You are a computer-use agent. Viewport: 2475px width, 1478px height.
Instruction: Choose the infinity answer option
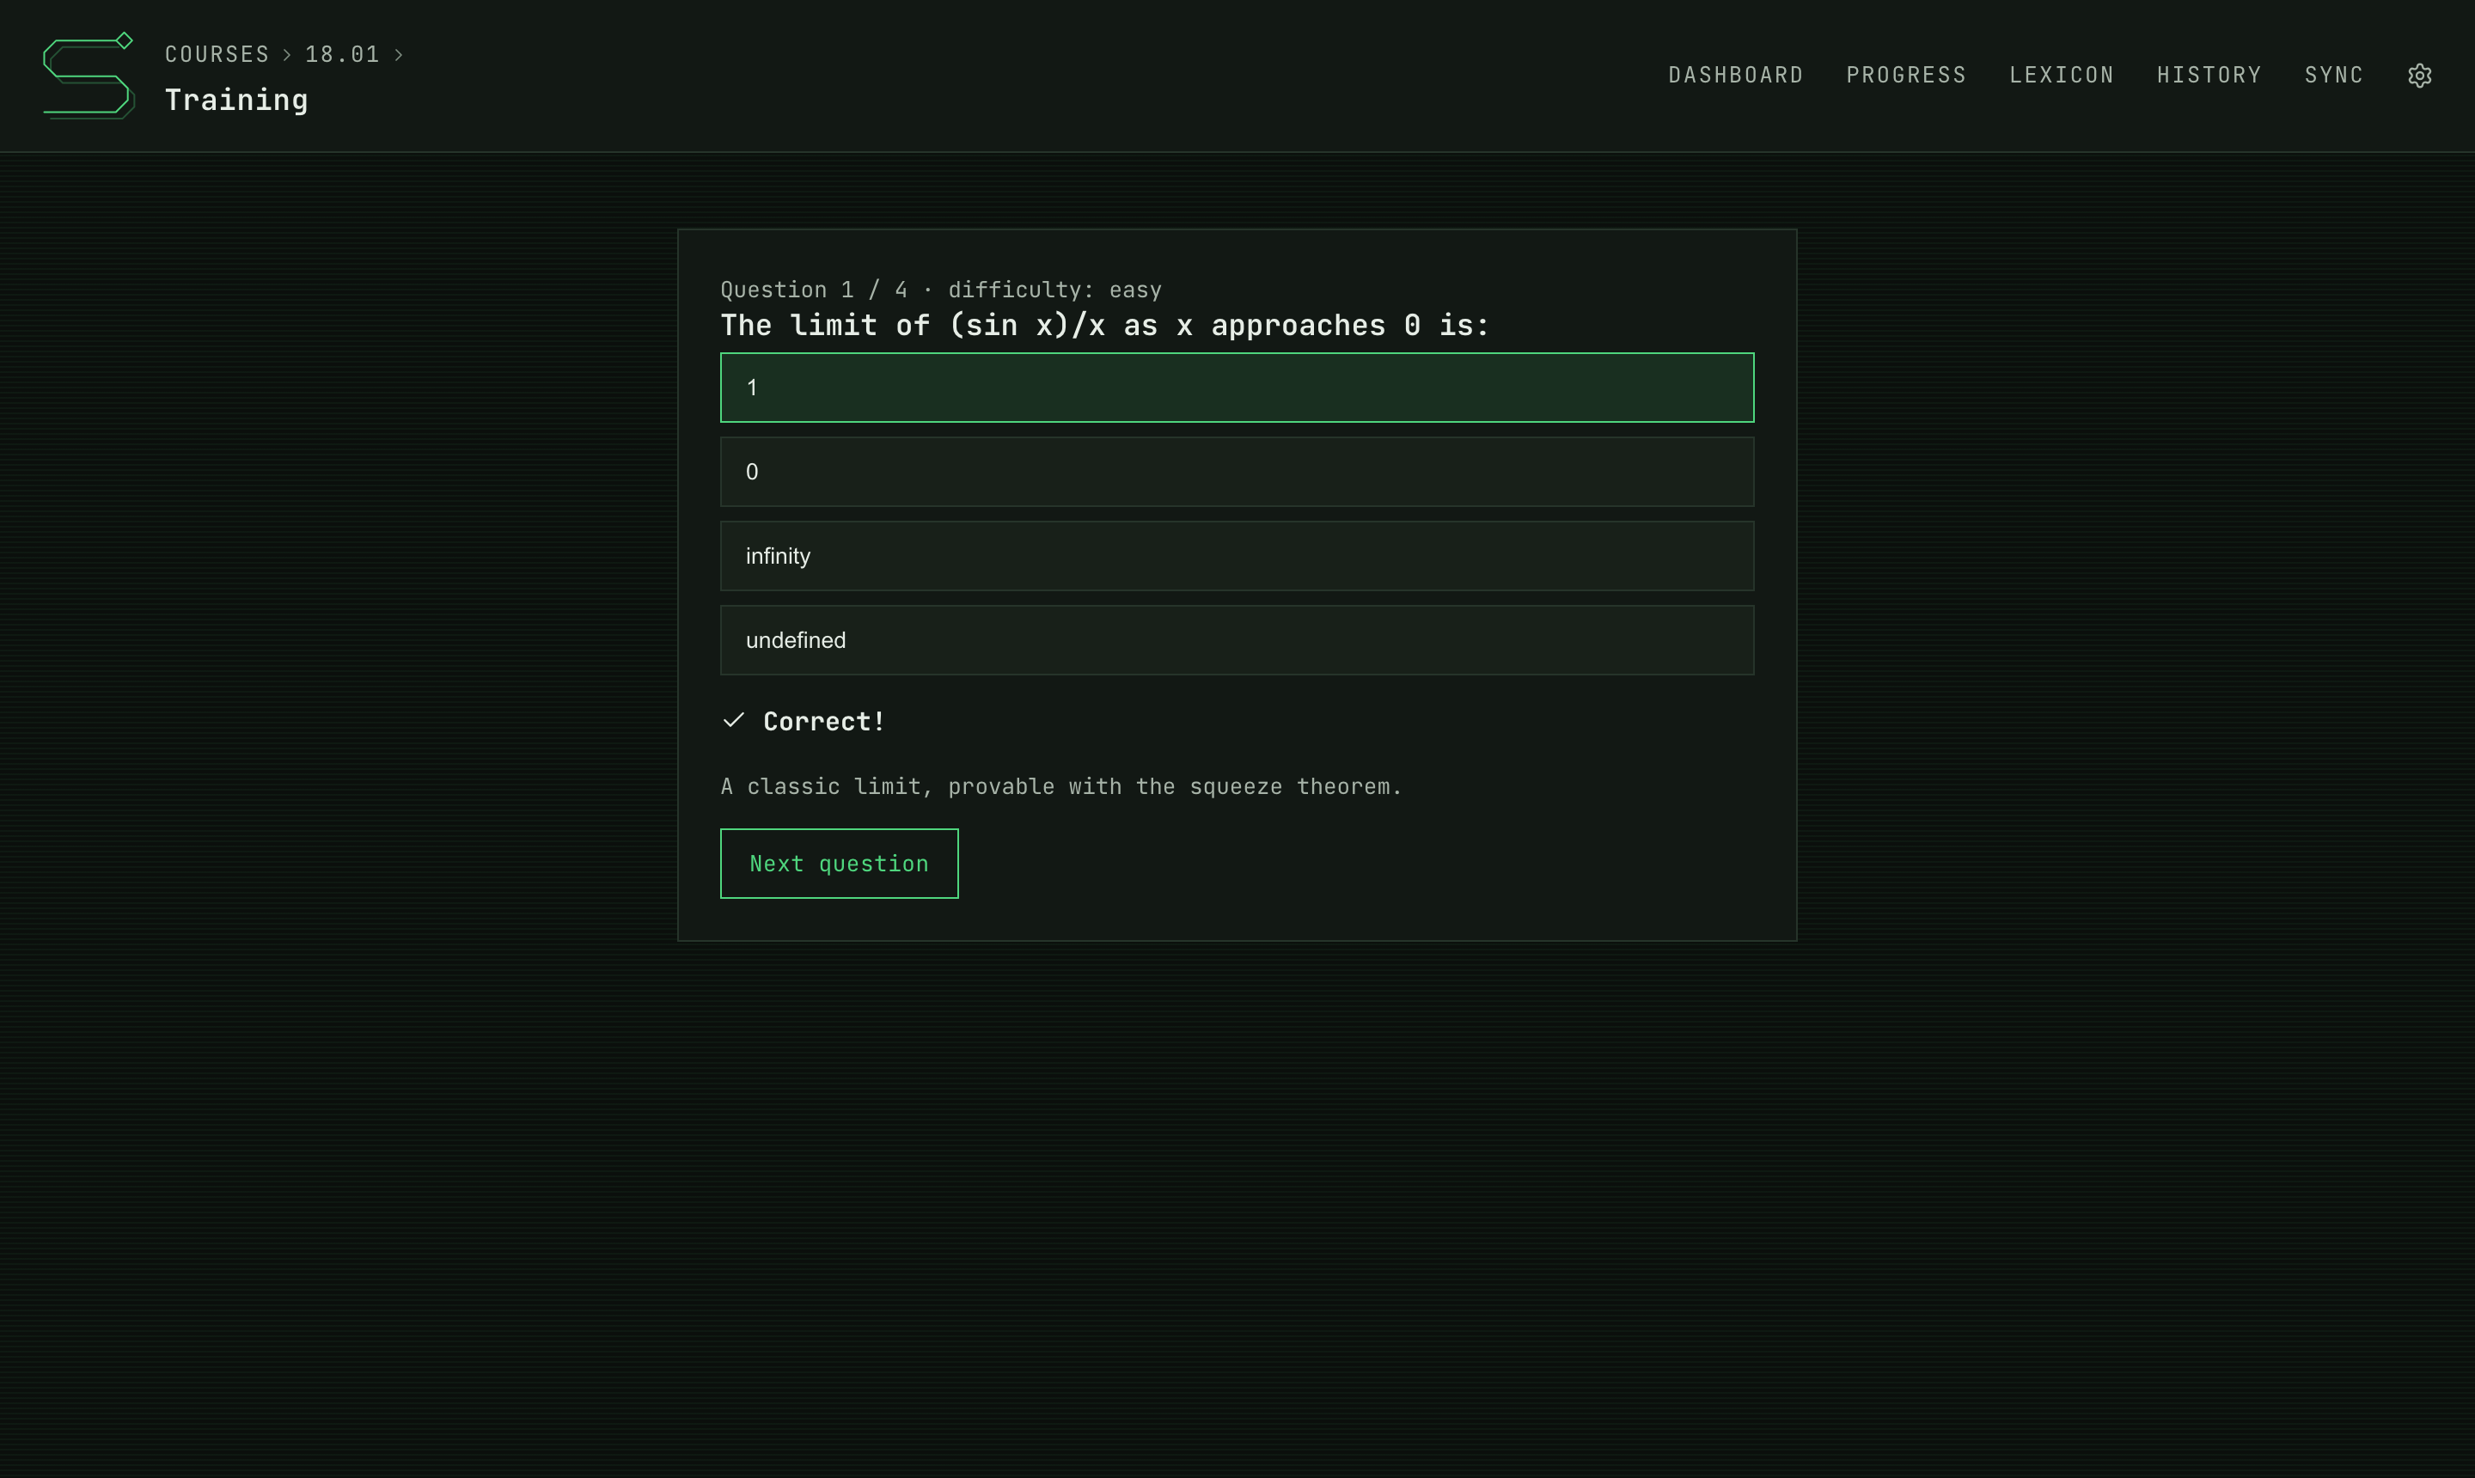pos(1237,556)
